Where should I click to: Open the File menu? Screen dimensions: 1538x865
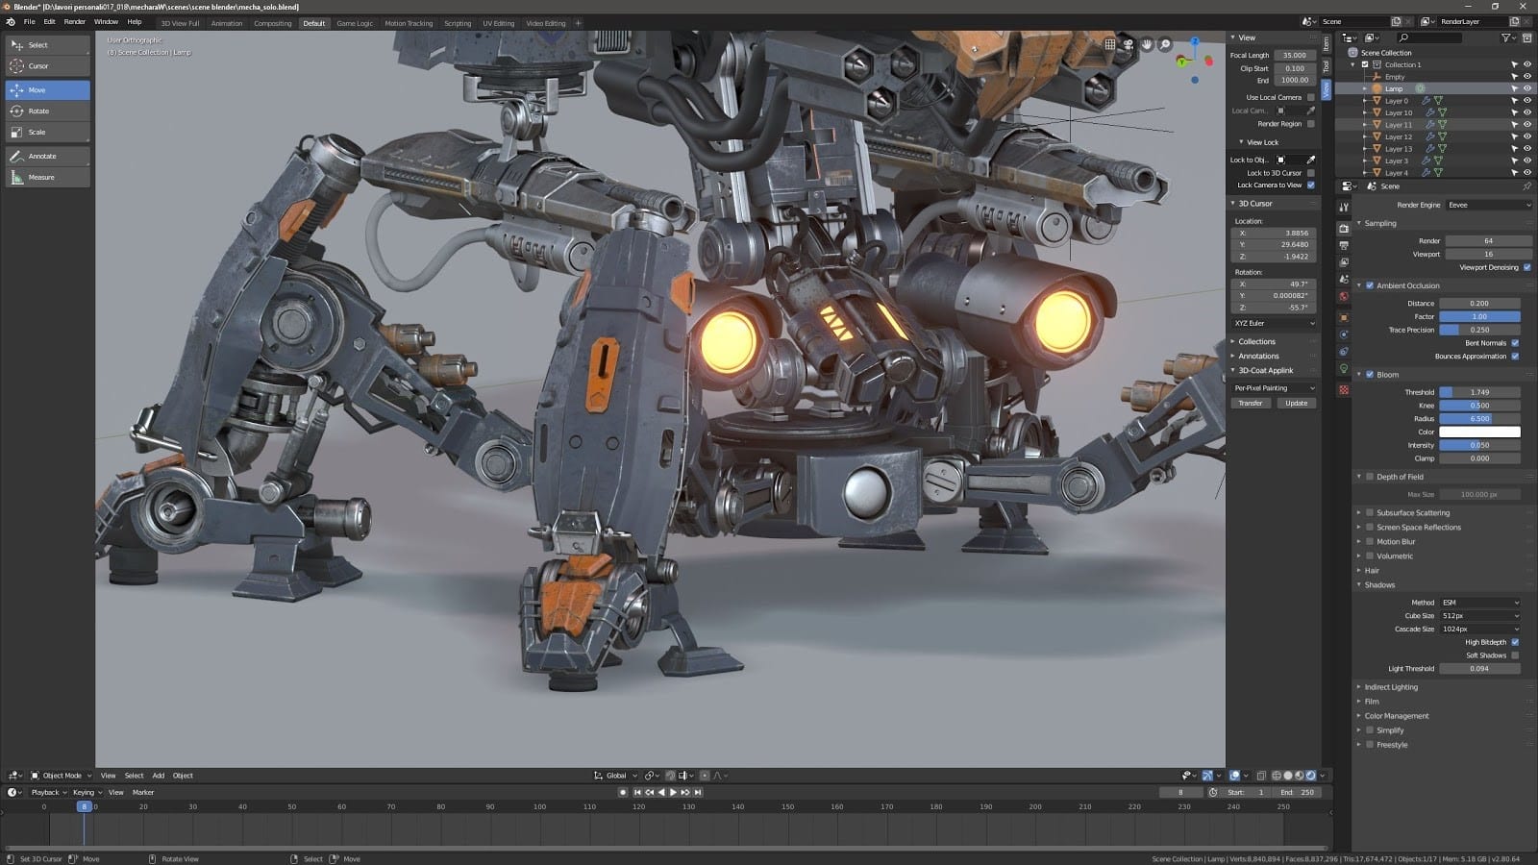click(29, 21)
